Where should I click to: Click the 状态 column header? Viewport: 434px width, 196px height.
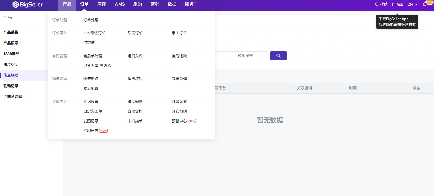click(416, 88)
